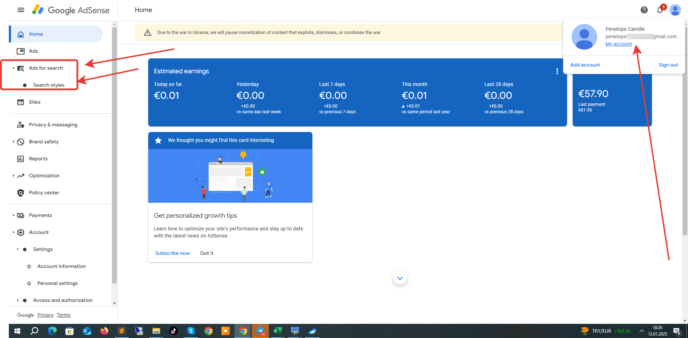The image size is (688, 338).
Task: Expand the Brand safety section
Action: (13, 142)
